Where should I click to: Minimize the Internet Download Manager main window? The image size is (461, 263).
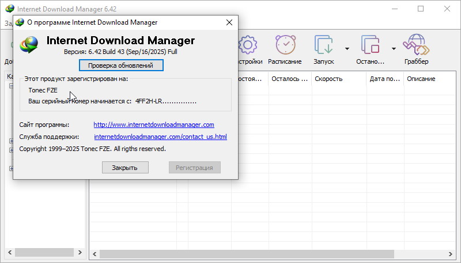coord(395,9)
